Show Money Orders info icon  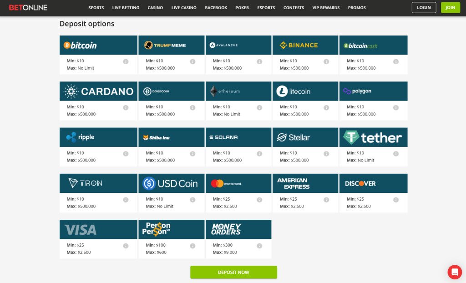click(259, 246)
